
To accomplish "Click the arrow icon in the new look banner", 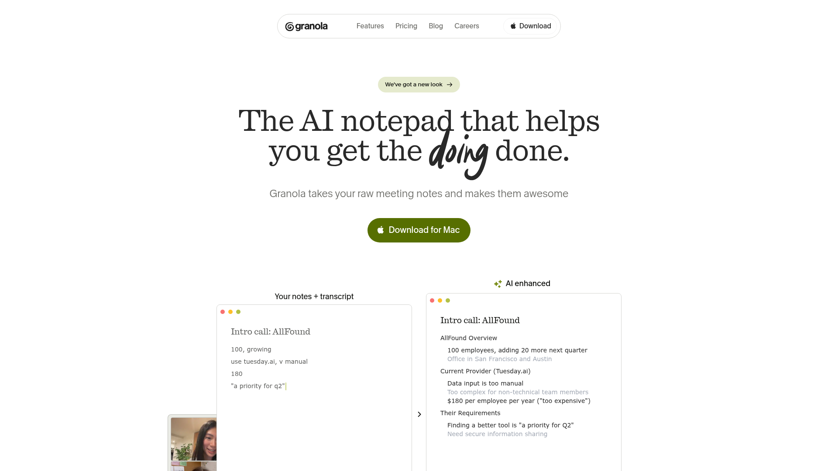I will pos(450,85).
